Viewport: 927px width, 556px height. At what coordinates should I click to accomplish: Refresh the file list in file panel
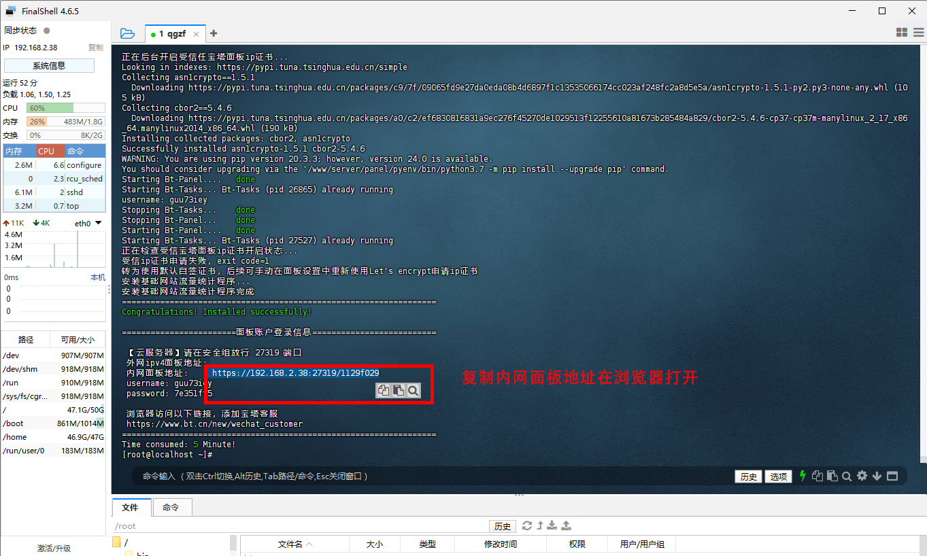coord(526,525)
